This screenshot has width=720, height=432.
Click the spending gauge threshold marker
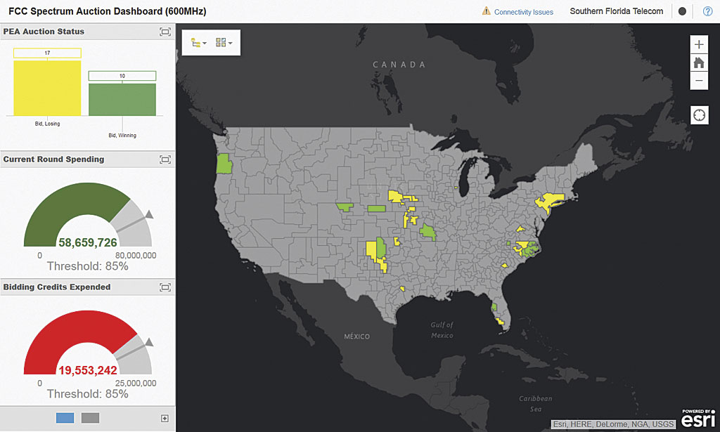pos(149,215)
